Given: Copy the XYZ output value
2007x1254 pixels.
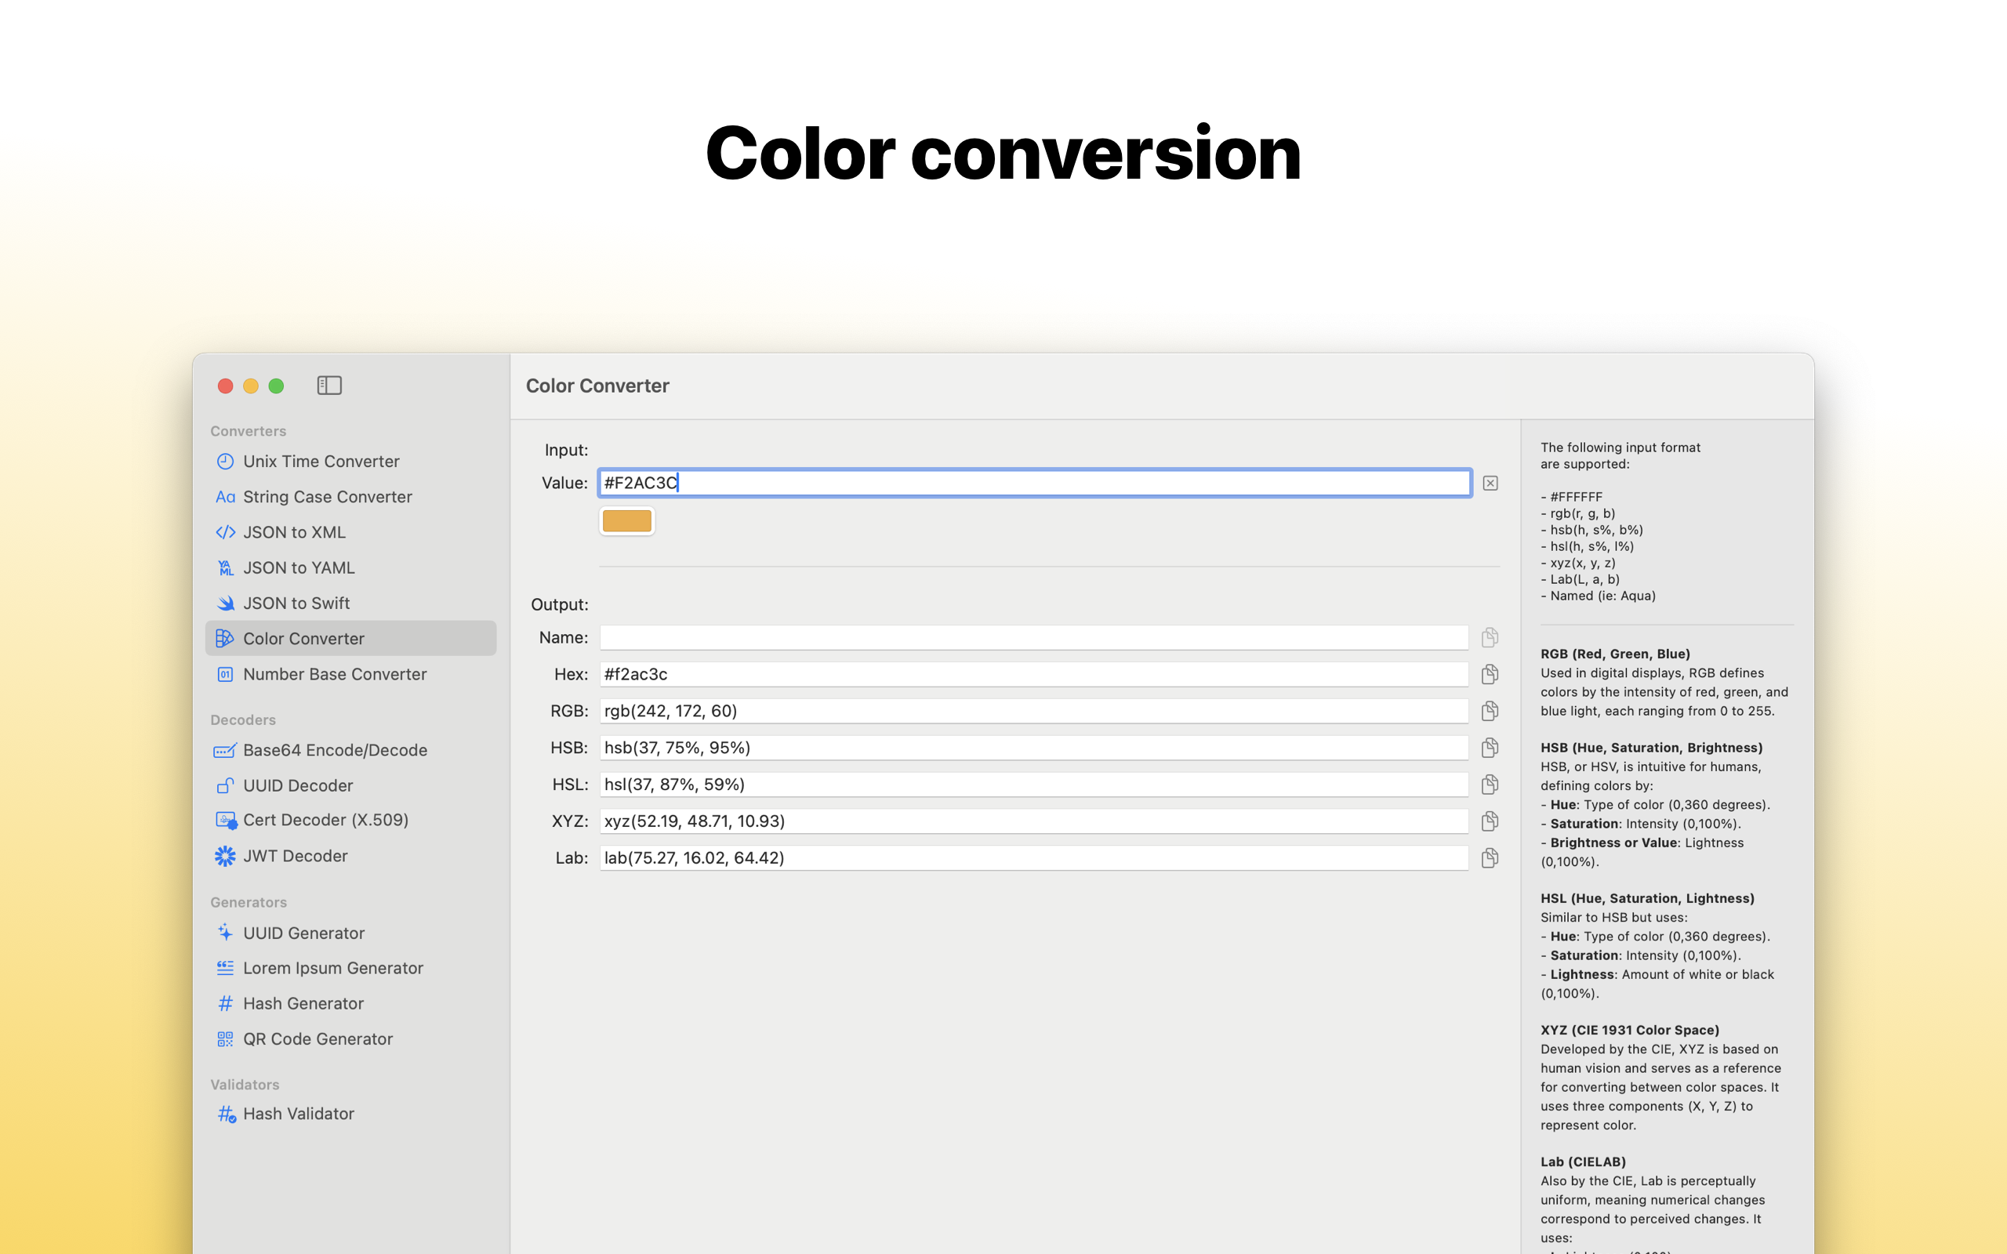Looking at the screenshot, I should (1490, 821).
